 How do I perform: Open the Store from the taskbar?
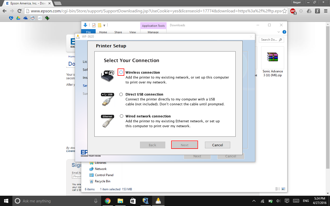coord(133,201)
